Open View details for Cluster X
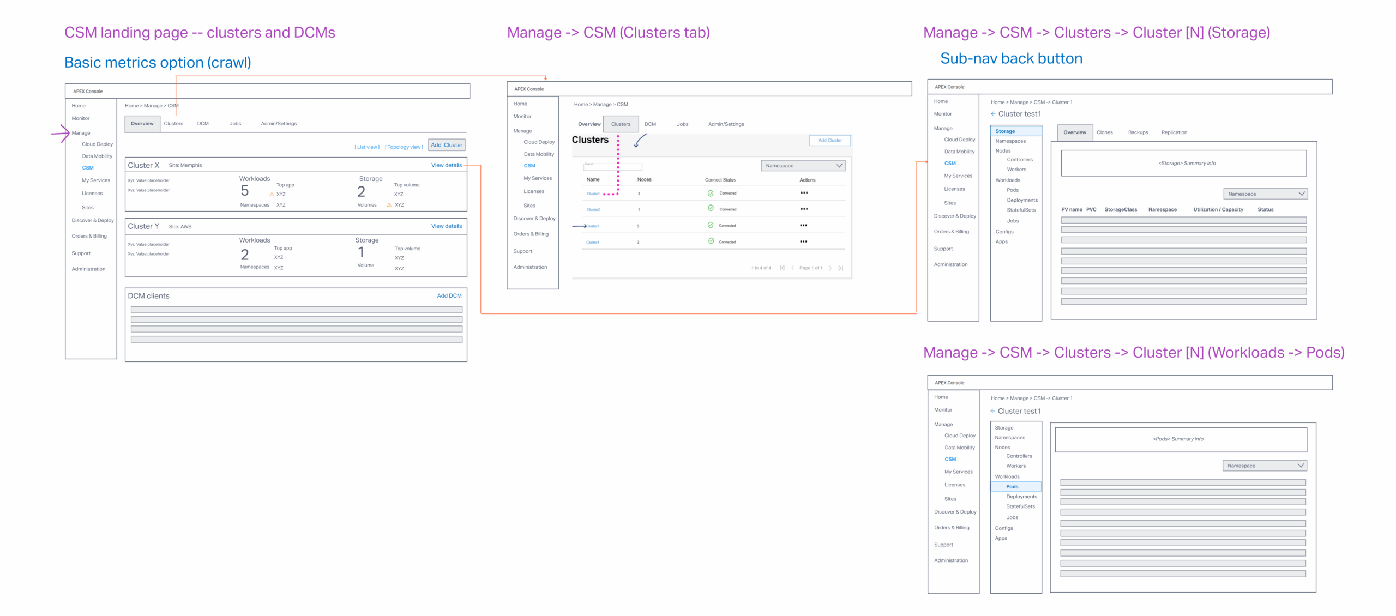The image size is (1396, 616). [x=446, y=165]
